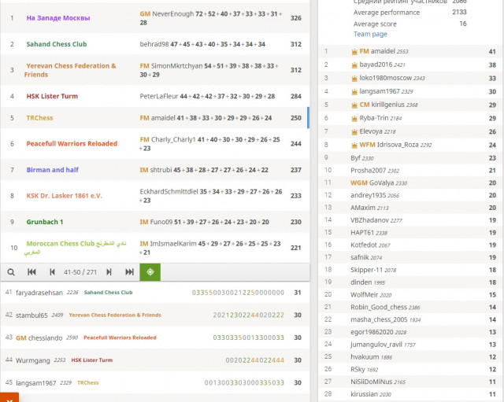Screen dimensions: 504x402
Task: Select standings row 45 langsam1967
Action: coord(155,382)
